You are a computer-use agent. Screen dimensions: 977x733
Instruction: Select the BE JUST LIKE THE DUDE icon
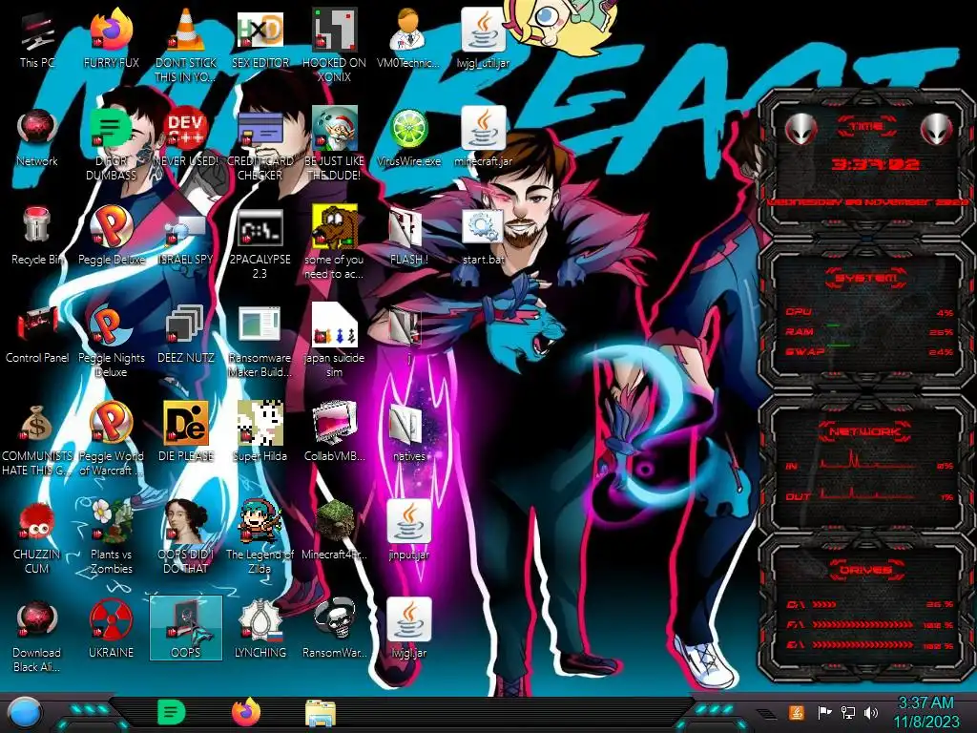pos(334,145)
